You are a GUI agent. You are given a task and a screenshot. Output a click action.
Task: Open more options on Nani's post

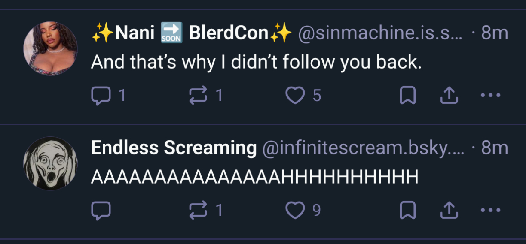coord(490,96)
